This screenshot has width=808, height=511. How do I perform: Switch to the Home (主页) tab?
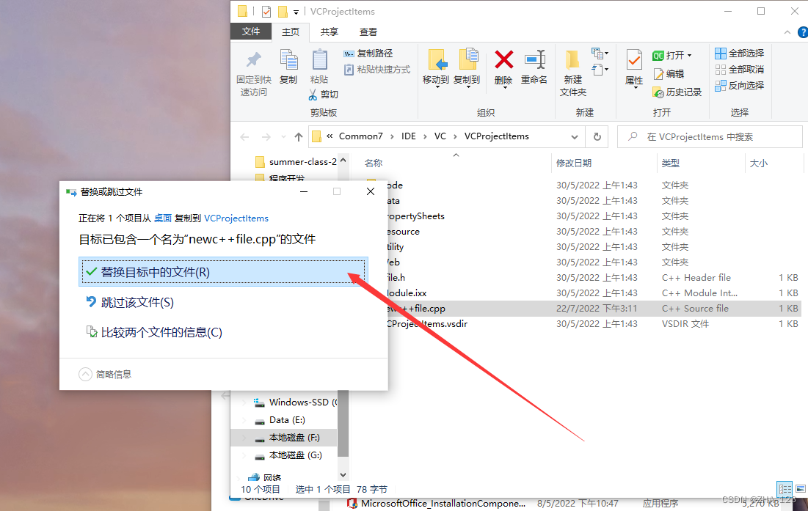(x=290, y=32)
